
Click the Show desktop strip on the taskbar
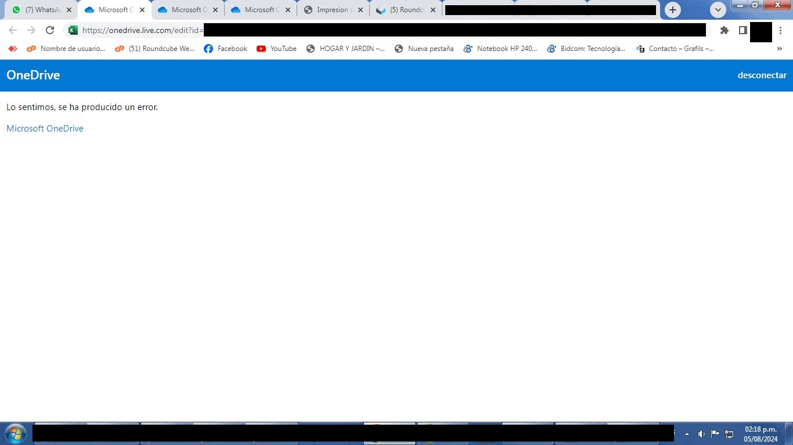(x=789, y=433)
